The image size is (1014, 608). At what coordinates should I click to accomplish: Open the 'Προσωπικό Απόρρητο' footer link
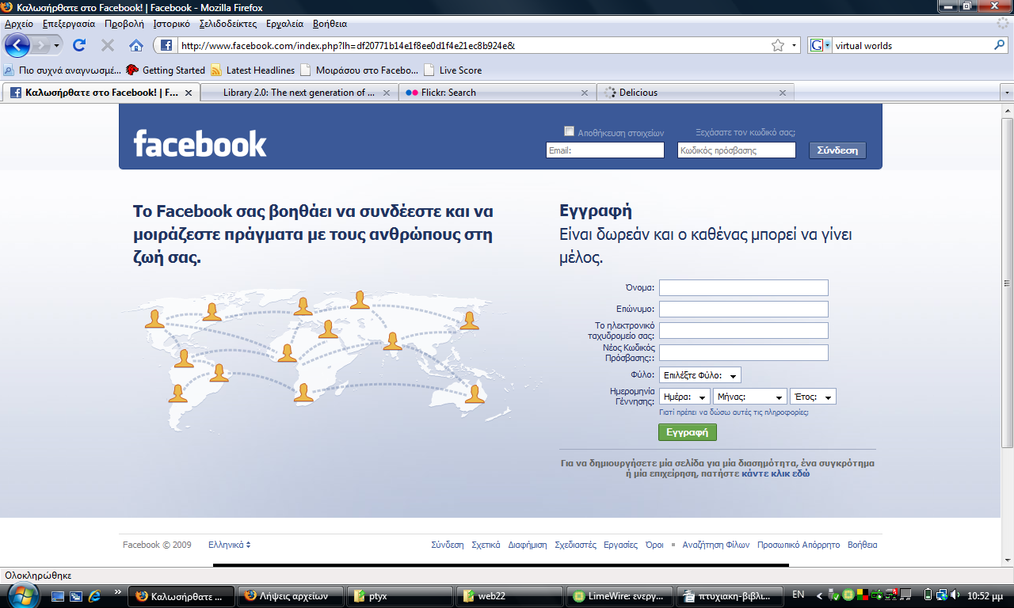coord(798,545)
